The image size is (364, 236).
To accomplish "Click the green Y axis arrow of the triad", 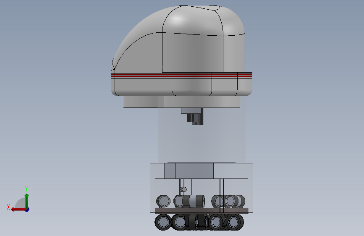I will 27,200.
